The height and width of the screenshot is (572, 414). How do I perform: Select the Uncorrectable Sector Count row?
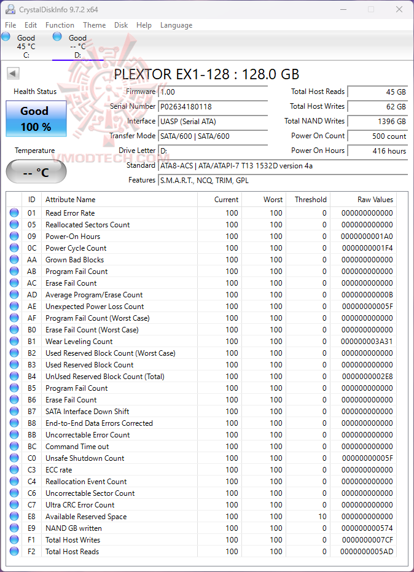click(x=201, y=493)
